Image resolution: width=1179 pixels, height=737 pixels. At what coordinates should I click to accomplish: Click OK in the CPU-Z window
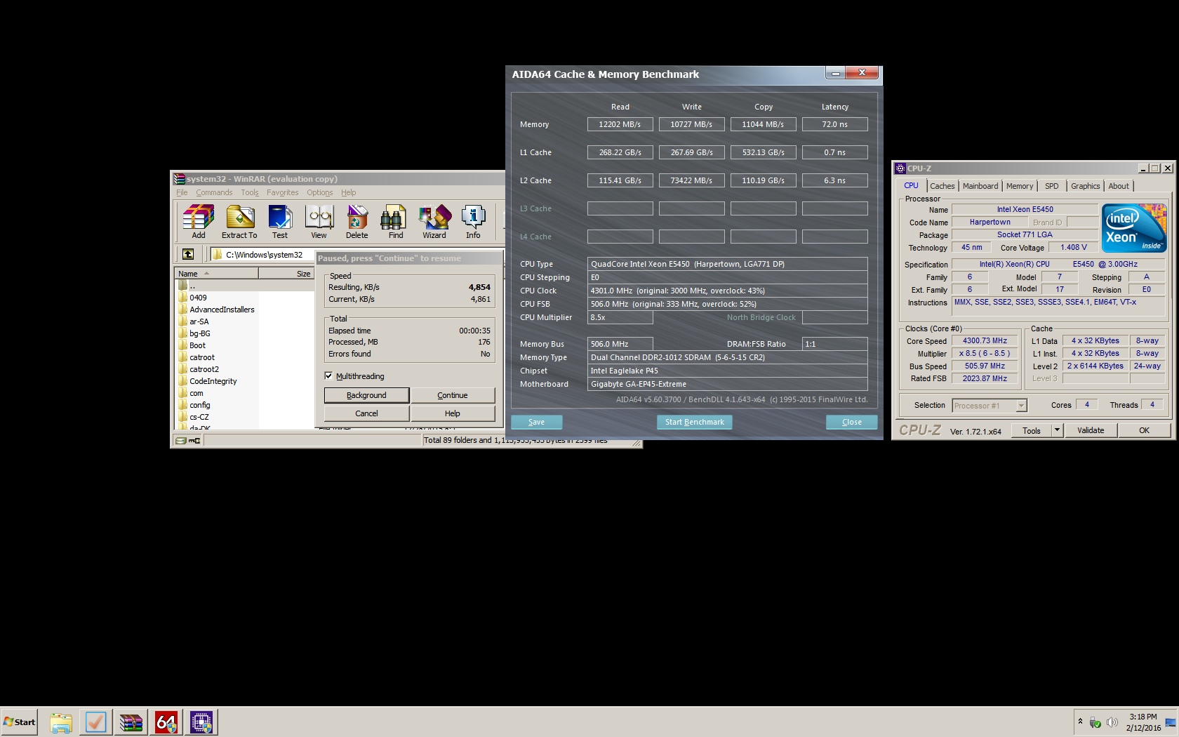coord(1145,430)
